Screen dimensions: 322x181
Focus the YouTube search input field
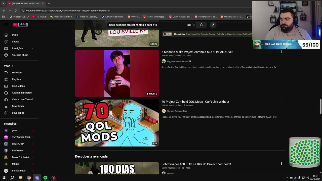click(147, 25)
